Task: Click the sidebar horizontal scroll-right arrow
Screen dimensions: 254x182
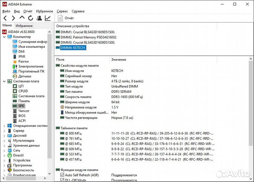Action: tap(45, 178)
